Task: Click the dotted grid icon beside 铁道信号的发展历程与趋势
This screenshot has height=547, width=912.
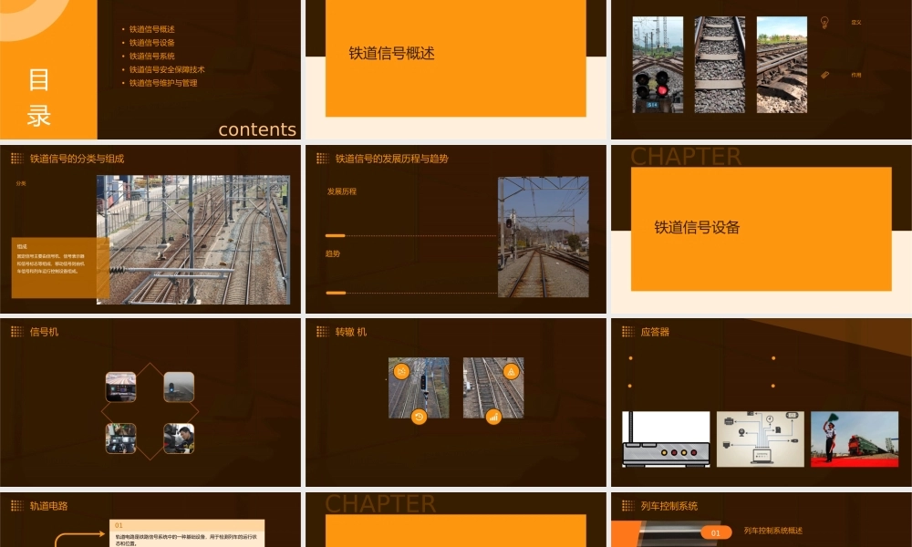Action: [x=322, y=159]
